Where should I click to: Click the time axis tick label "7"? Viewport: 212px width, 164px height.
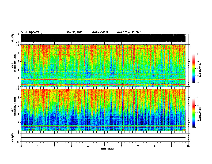point(138,146)
